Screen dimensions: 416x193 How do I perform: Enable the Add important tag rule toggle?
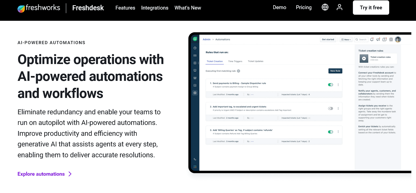coord(330,108)
